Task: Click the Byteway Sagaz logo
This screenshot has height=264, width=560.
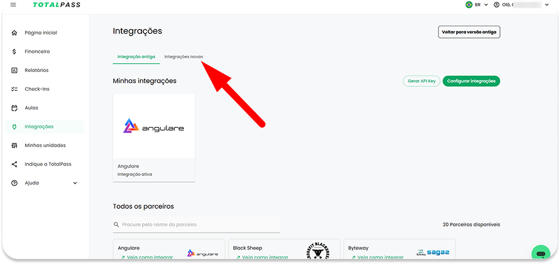Action: coord(433,253)
